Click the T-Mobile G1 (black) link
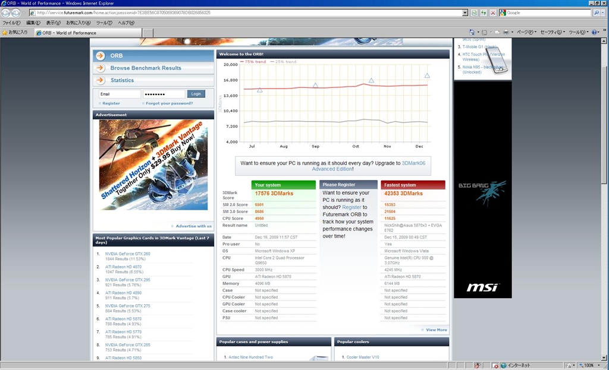 479,47
